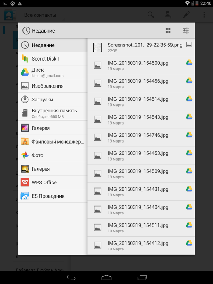Open overflow menu in Contacts app

[204, 15]
